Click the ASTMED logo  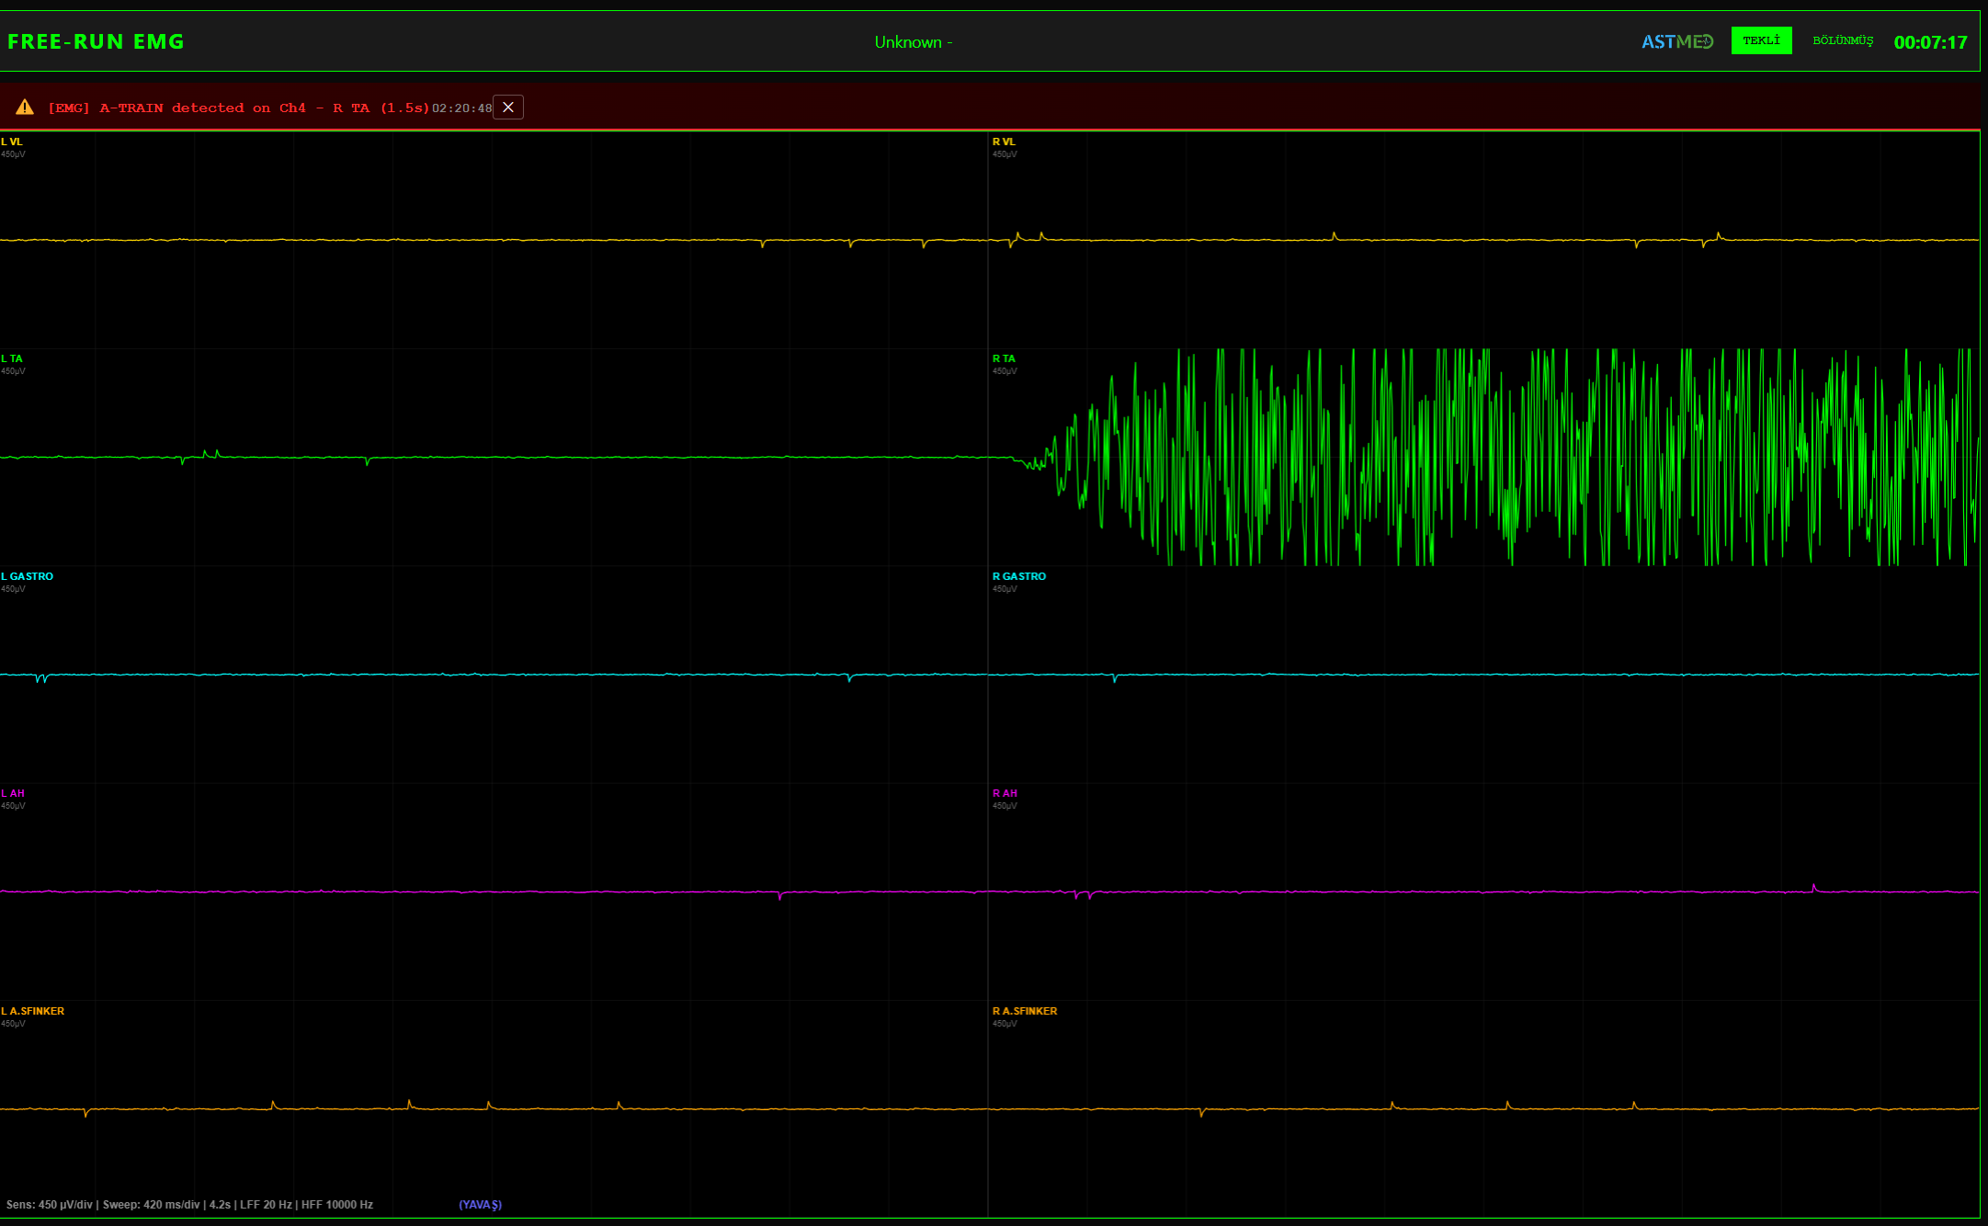pos(1677,41)
